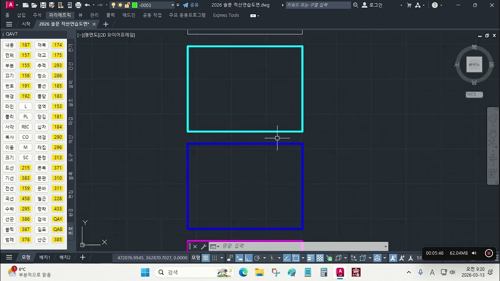Open polar tracking angle dropdown

tap(264, 258)
